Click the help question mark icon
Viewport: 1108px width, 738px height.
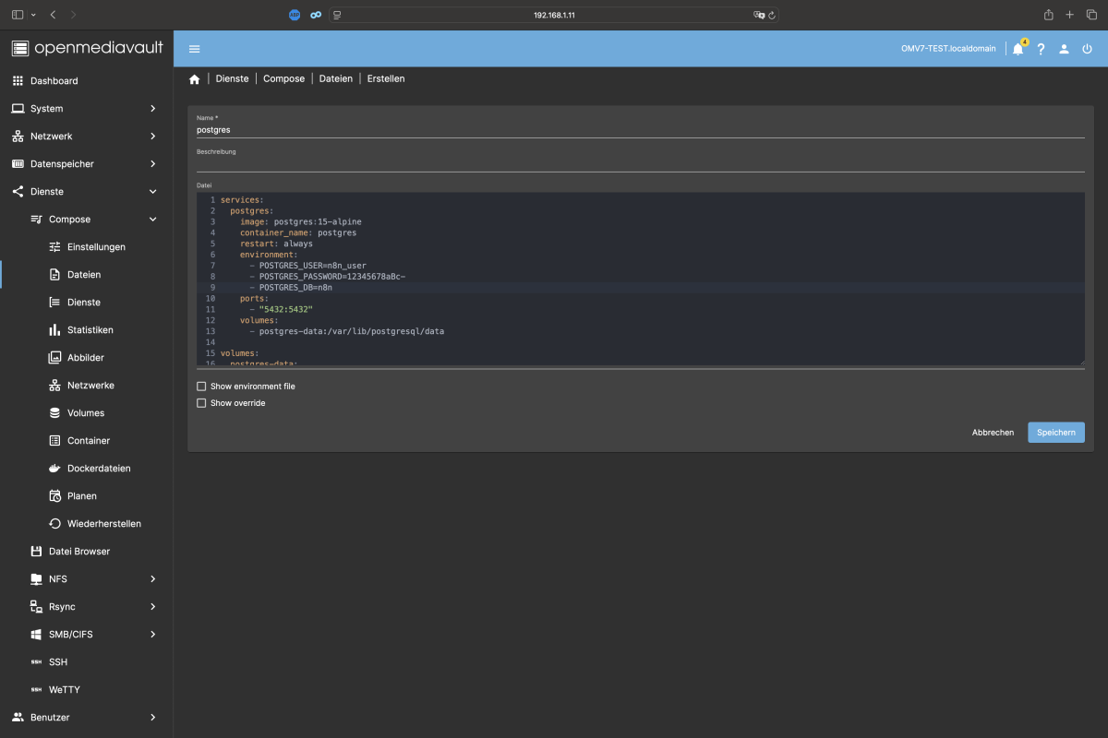pos(1041,49)
